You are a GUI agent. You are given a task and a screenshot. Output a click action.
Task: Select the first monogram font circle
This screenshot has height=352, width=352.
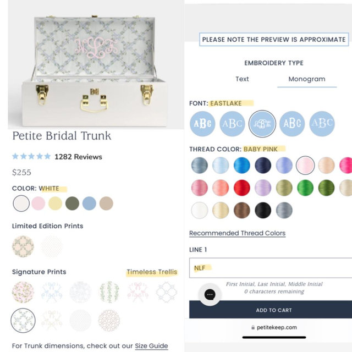202,124
